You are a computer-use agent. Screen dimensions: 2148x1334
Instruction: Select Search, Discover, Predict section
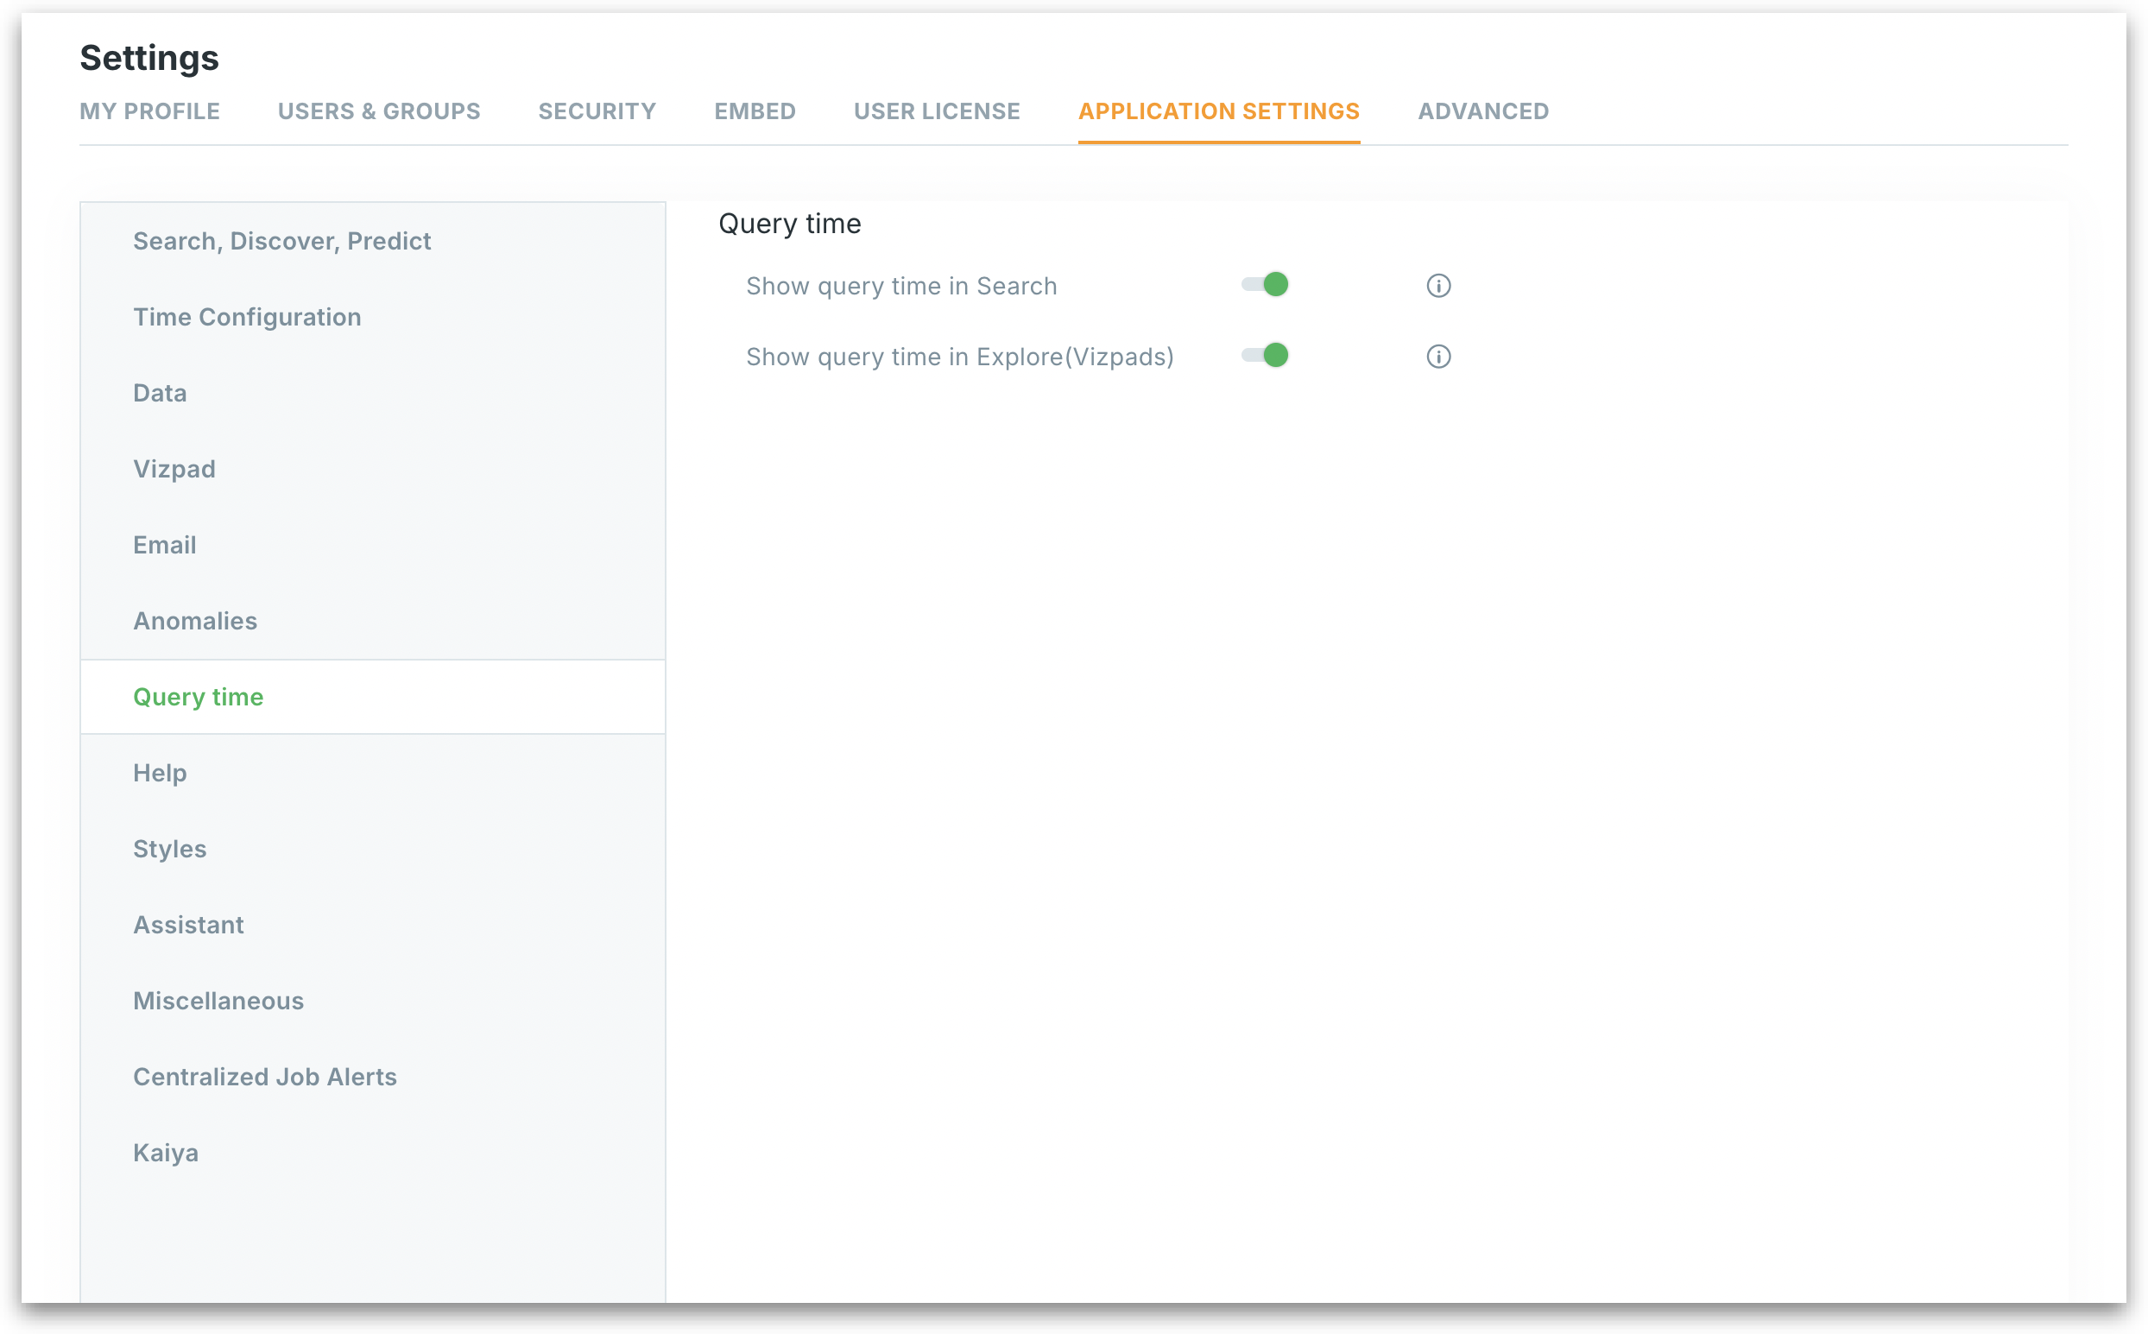[x=281, y=241]
